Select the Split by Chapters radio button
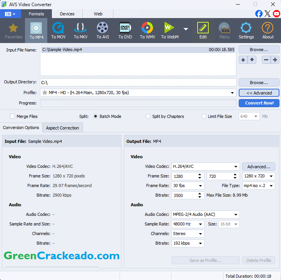Viewport: 281px width, 280px height. [148, 116]
